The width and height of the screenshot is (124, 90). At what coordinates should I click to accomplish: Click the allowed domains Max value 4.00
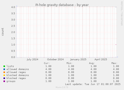(x=116, y=69)
